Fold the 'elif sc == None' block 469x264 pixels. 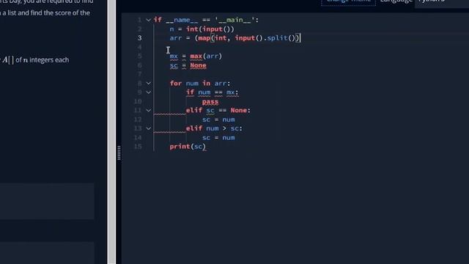[148, 110]
